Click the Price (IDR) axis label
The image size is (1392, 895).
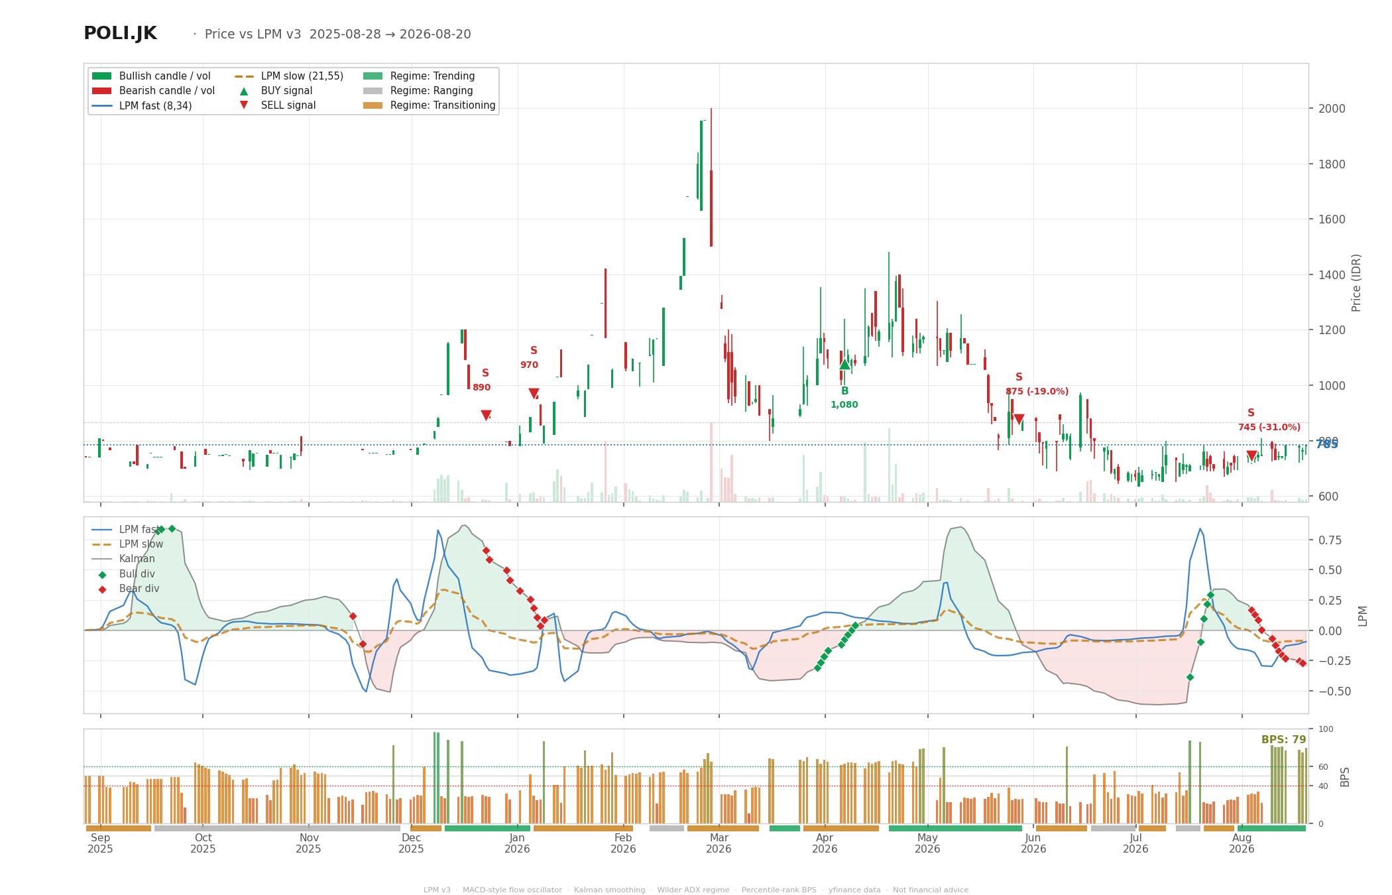tap(1356, 283)
